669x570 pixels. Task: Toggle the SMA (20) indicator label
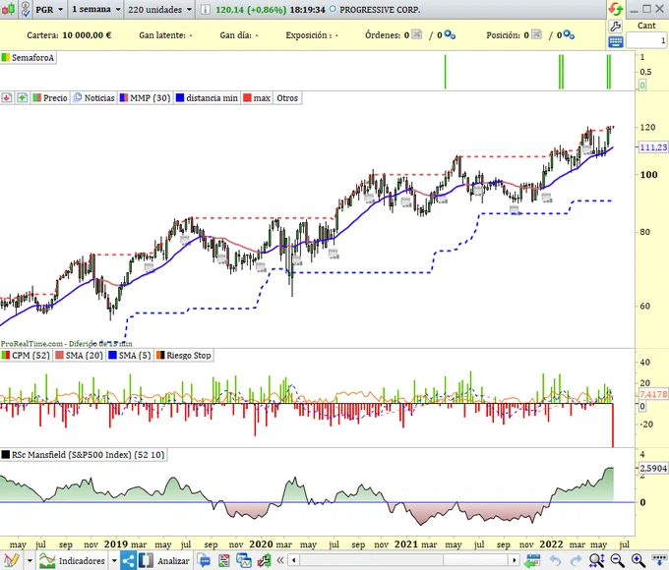click(x=80, y=355)
